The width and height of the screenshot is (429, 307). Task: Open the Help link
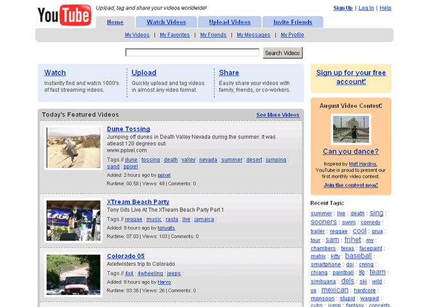point(385,8)
